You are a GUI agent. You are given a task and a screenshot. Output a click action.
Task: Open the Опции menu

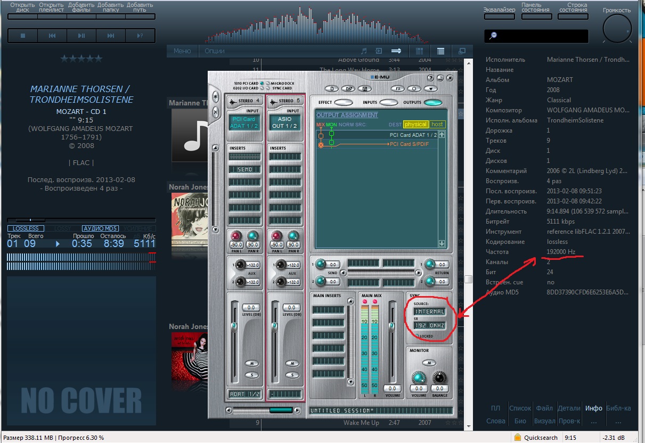tap(215, 51)
